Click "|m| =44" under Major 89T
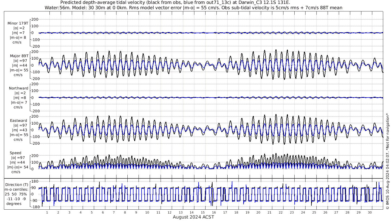 point(18,65)
